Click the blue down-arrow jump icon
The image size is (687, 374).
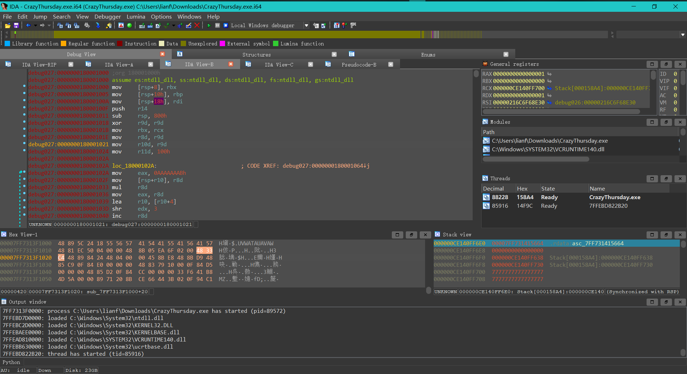98,25
